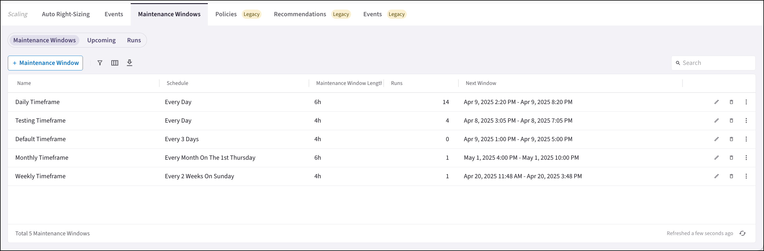The image size is (764, 251).
Task: Switch to the Runs view
Action: pos(134,40)
